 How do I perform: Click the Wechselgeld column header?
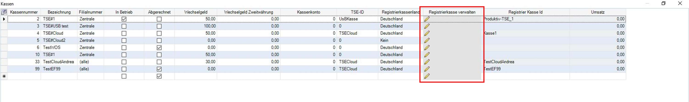coord(196,12)
